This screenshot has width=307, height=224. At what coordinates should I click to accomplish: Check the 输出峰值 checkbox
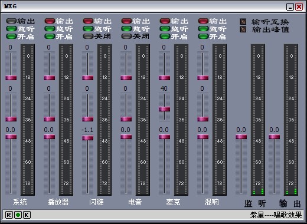(x=243, y=29)
